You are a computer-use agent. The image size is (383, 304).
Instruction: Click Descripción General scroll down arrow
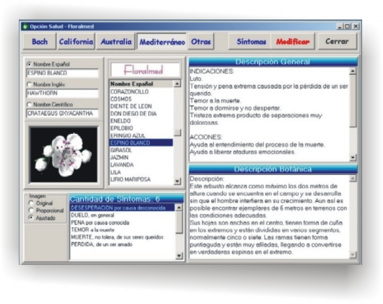coord(353,158)
